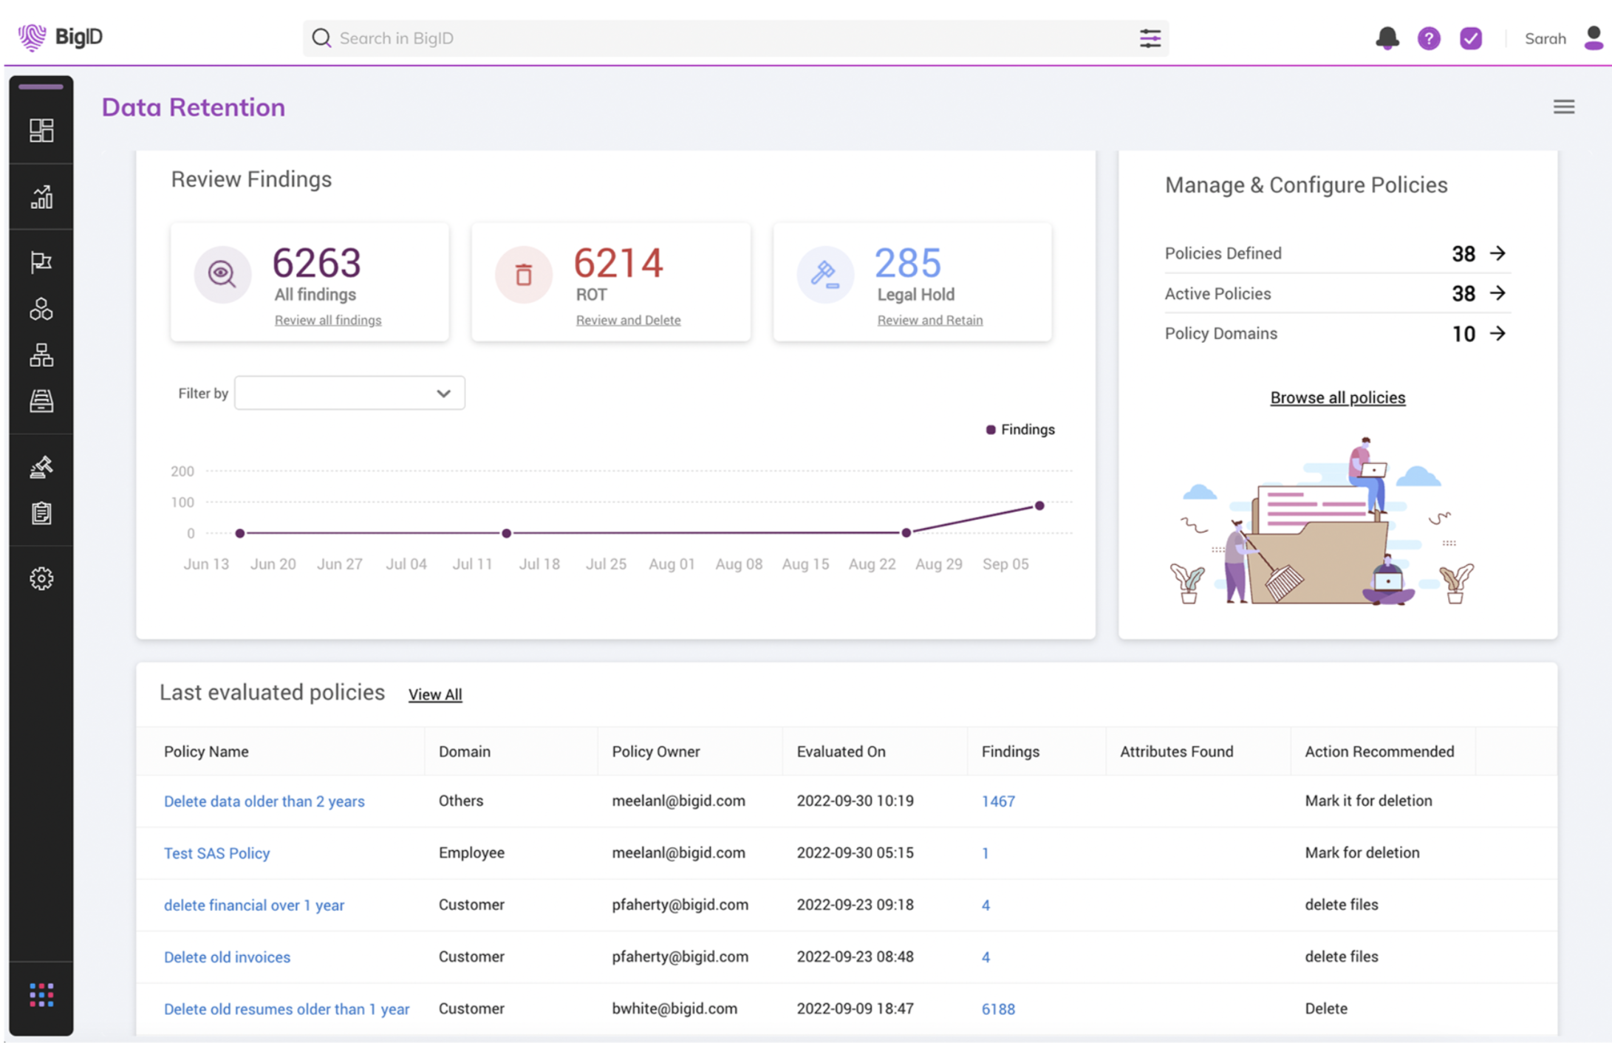Open the reports chart sidebar icon

point(41,196)
